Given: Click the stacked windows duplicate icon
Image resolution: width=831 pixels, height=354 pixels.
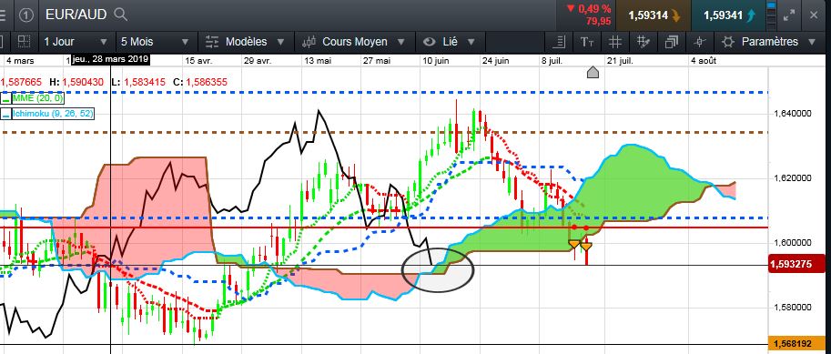Looking at the screenshot, I should [x=672, y=41].
